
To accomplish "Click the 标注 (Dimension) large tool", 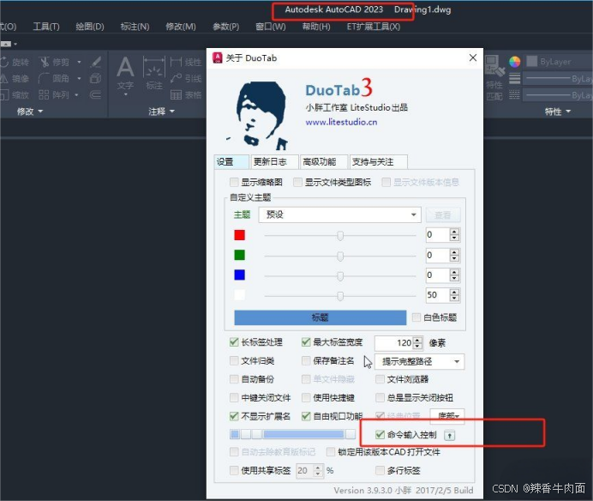I will (154, 75).
